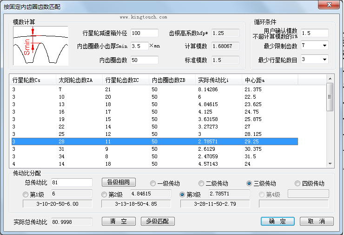The image size is (344, 235).
Task: Click the list scrollbar up arrow
Action: [x=330, y=78]
